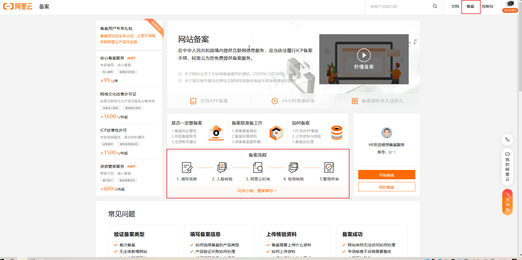Open the 备案需要上传什么资料 FAQ link

[291, 245]
